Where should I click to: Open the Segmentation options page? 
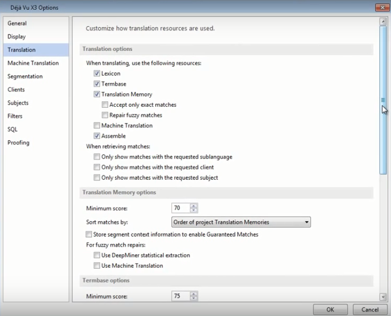tap(36, 76)
